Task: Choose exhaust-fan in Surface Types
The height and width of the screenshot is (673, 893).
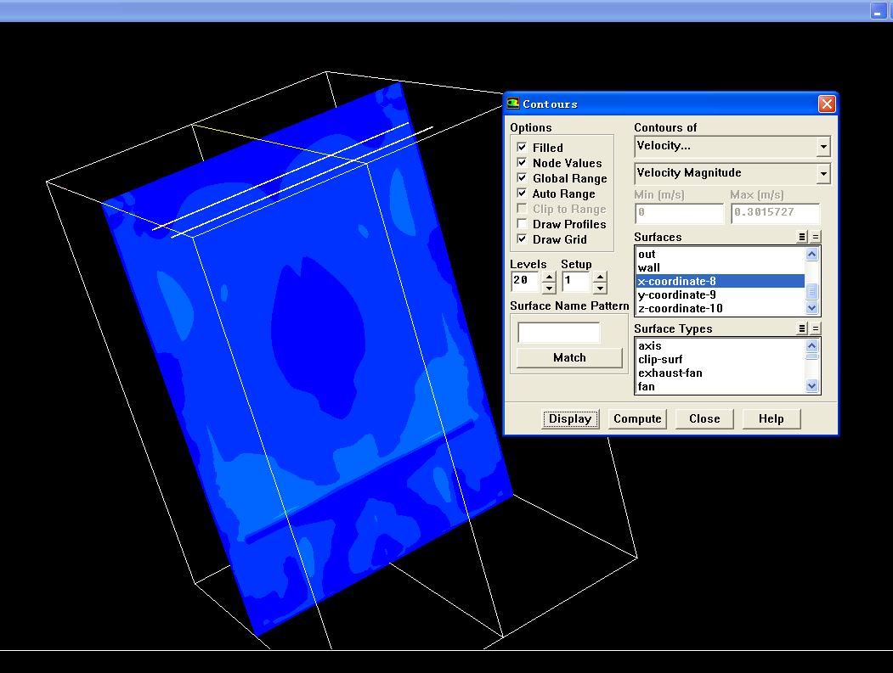Action: click(x=670, y=373)
